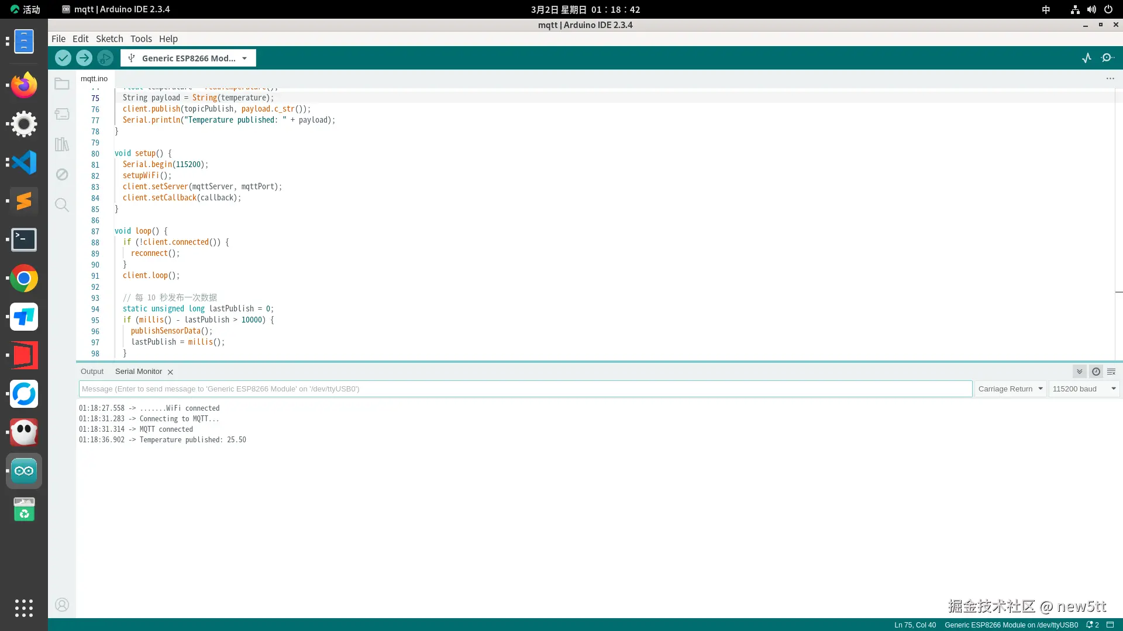Screen dimensions: 1123x631
Task: Open the Debug sidebar panel icon
Action: pos(62,175)
